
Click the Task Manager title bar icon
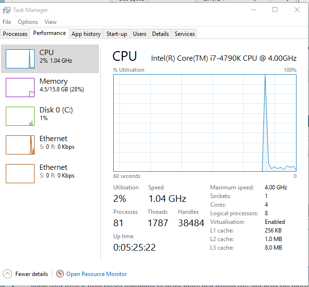point(7,10)
